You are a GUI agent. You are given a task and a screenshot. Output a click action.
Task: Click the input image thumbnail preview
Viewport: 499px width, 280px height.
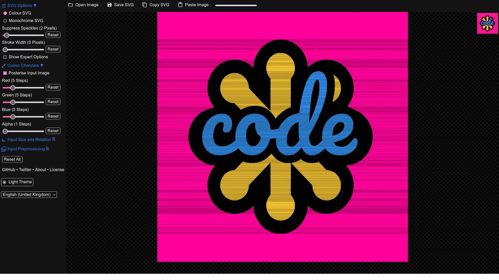click(x=487, y=23)
